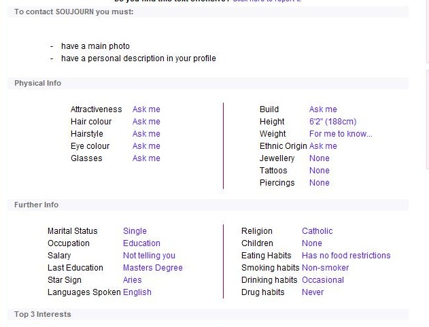The image size is (429, 327).
Task: Select the "Occasional" drinking habits link
Action: pyautogui.click(x=323, y=280)
